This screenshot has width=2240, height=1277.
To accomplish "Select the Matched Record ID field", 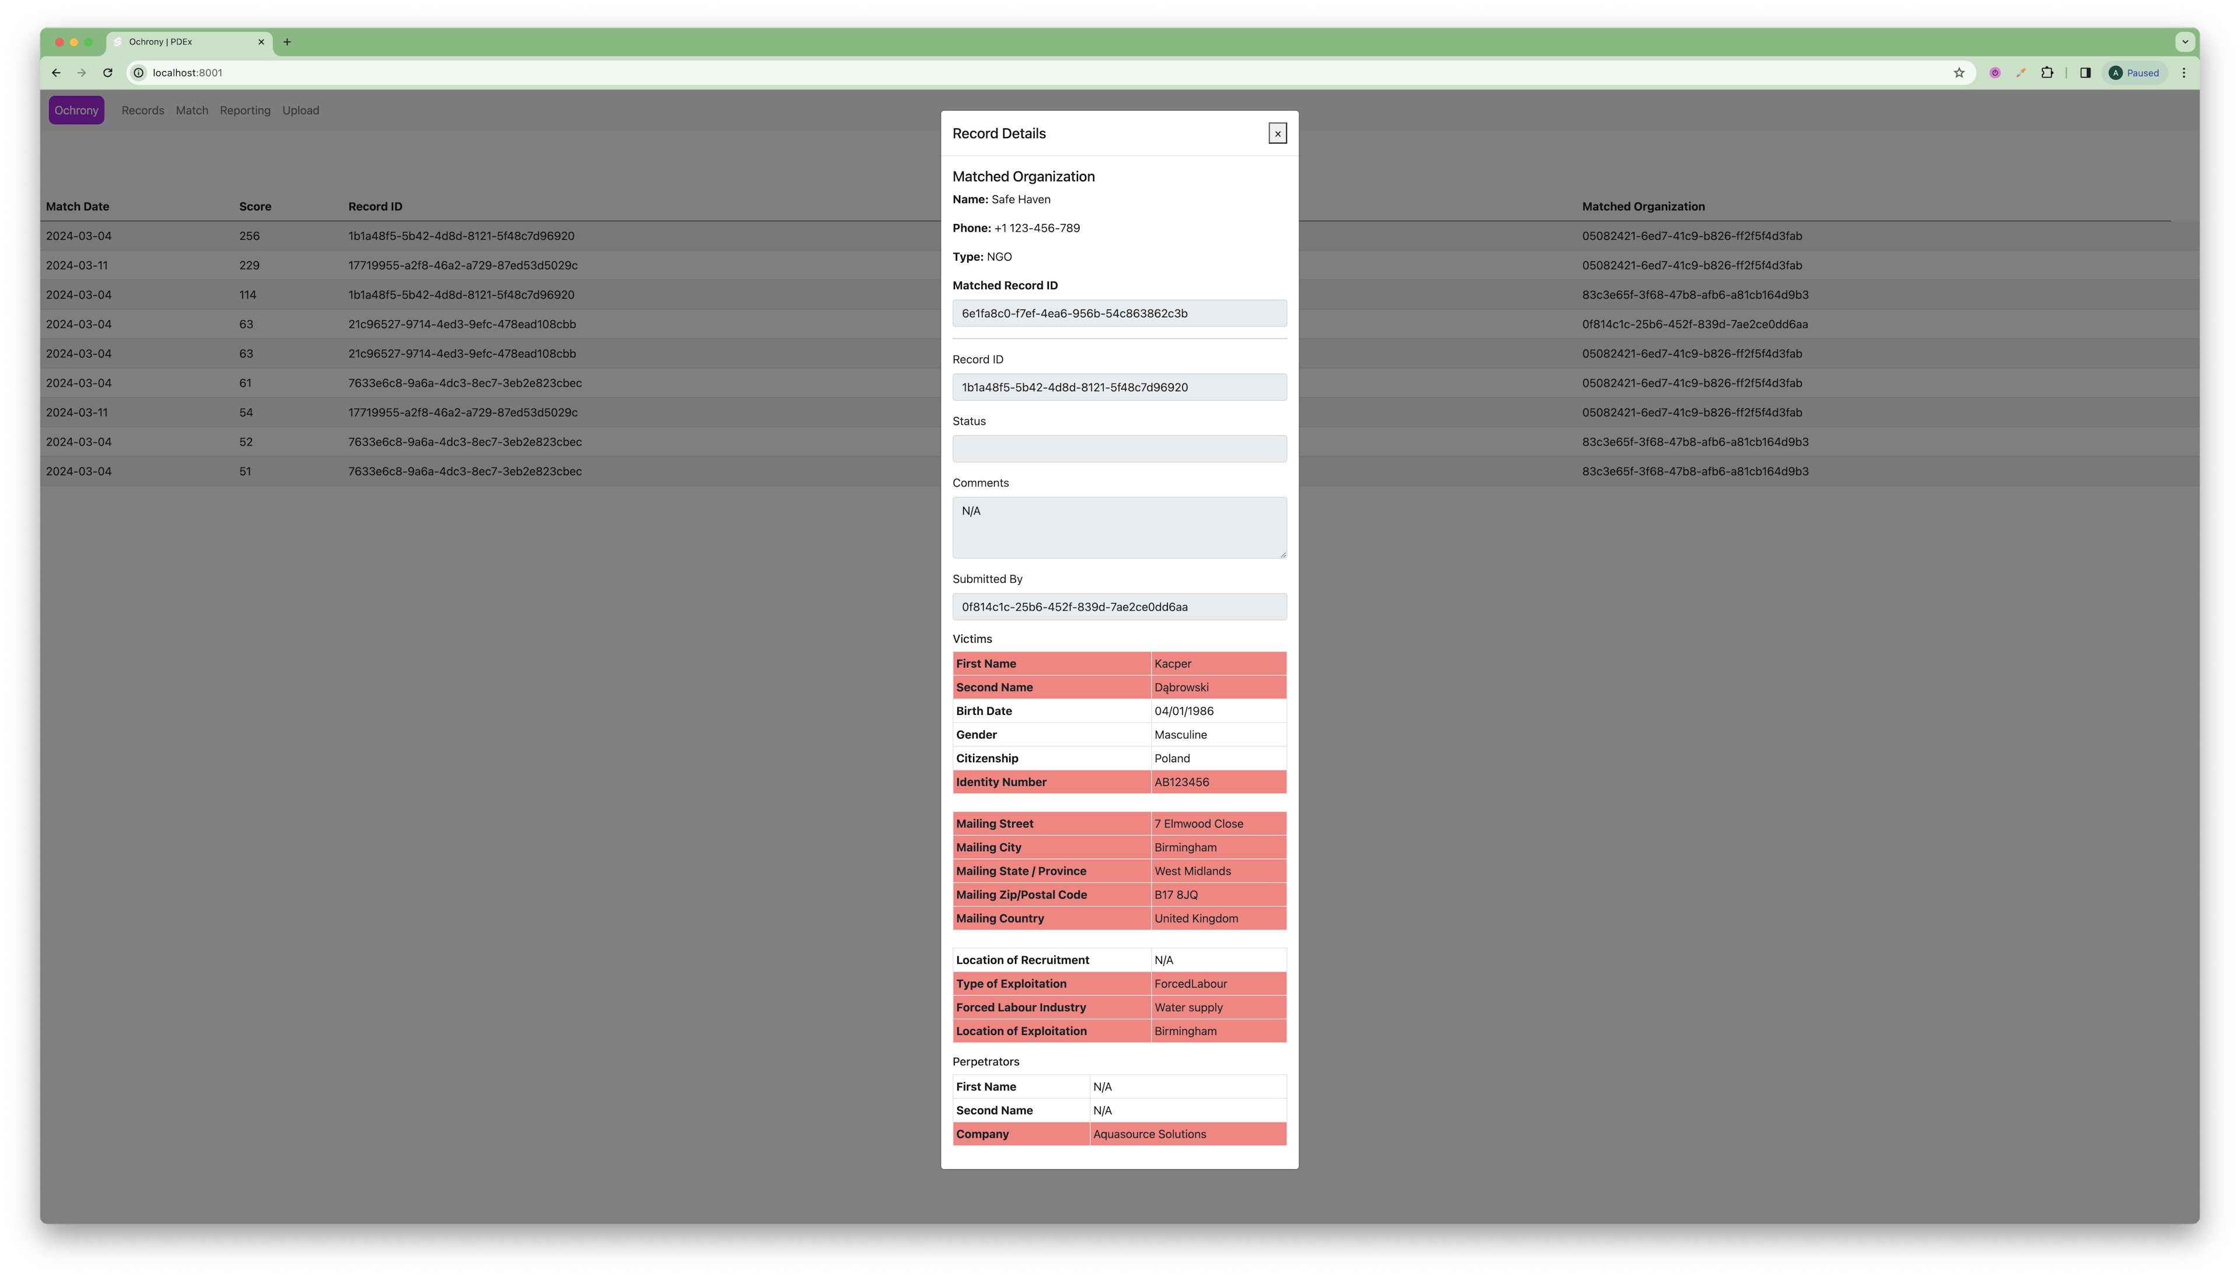I will [1119, 313].
